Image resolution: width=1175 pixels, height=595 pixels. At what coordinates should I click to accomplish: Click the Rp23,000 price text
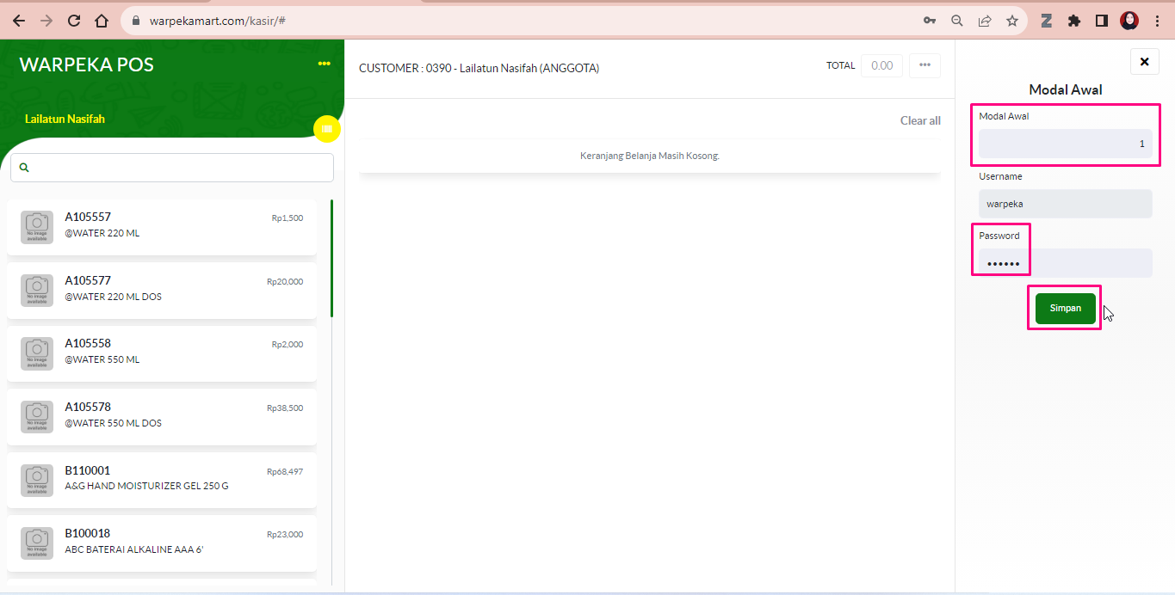tap(285, 535)
